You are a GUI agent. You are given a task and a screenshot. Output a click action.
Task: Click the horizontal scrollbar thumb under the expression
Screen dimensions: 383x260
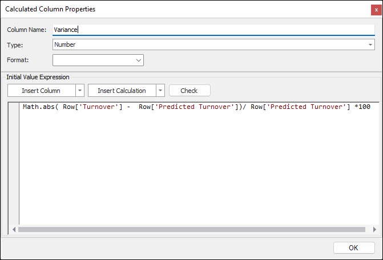[191, 229]
